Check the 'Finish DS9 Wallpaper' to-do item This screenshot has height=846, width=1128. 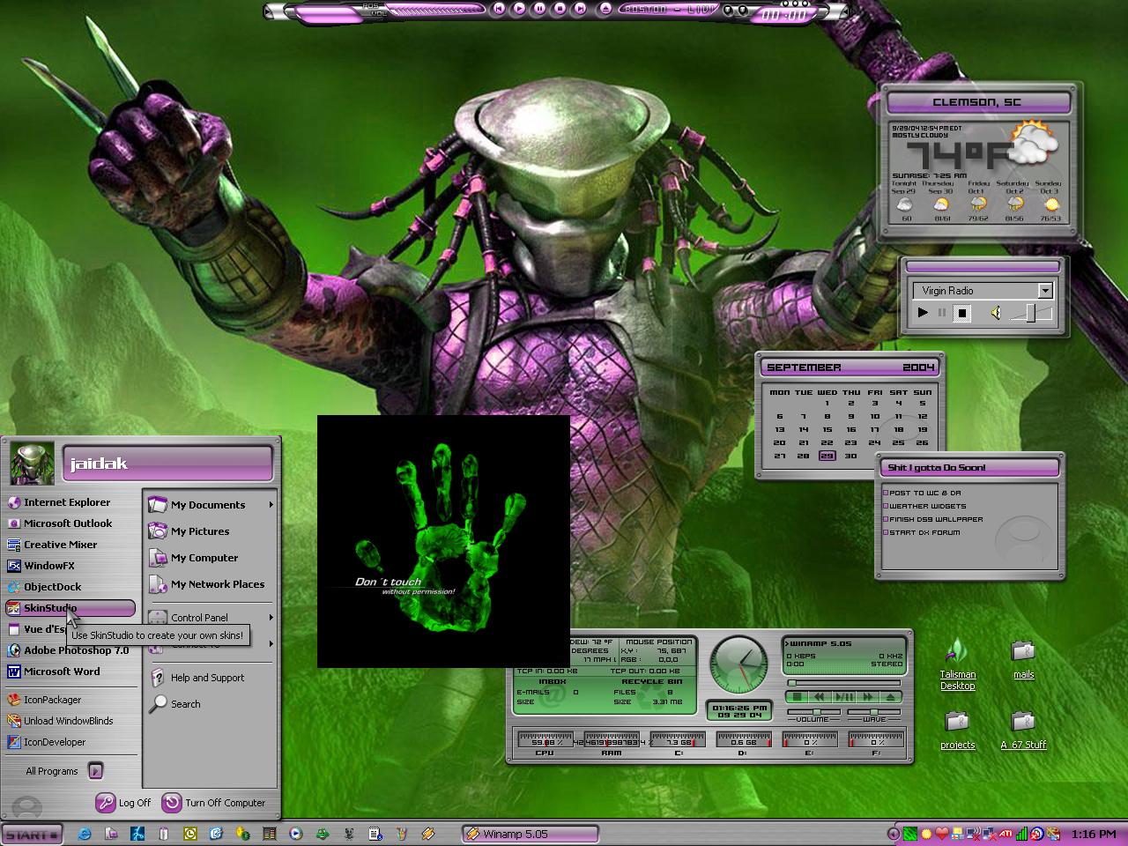coord(886,519)
